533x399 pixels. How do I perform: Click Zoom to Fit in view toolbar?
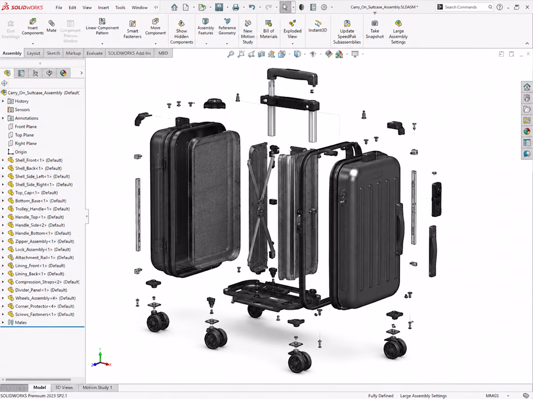coord(231,54)
